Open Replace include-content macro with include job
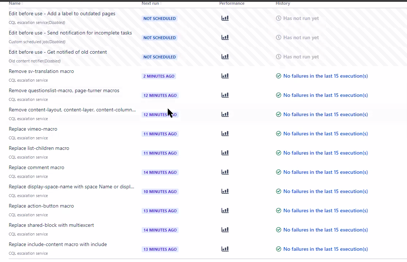The image size is (407, 262). (x=58, y=244)
